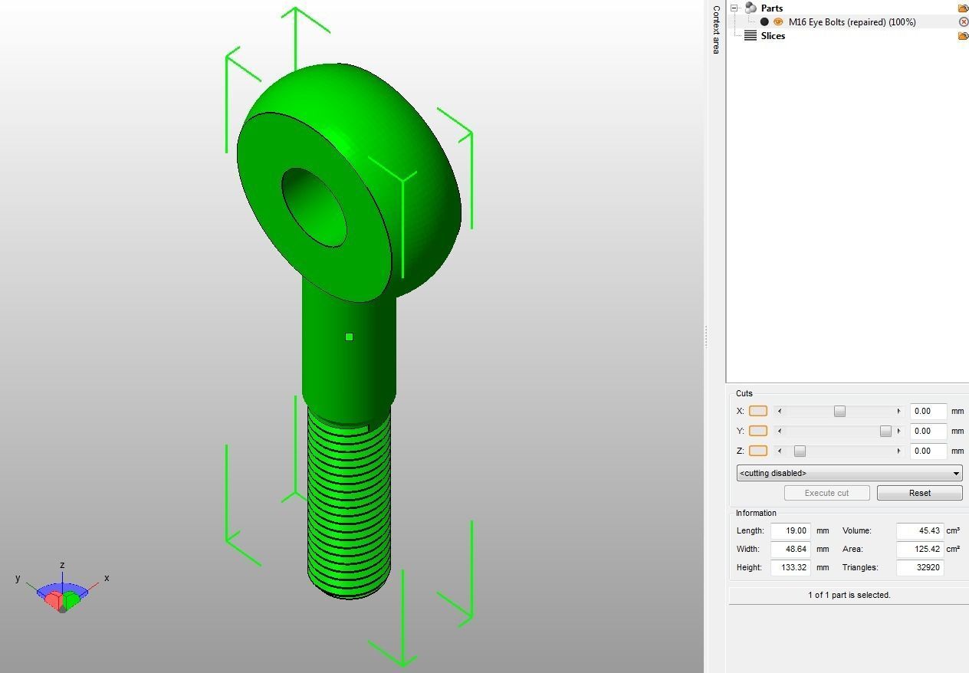Click the Y slider right arrow
Screen dimensions: 969x673
tap(898, 431)
